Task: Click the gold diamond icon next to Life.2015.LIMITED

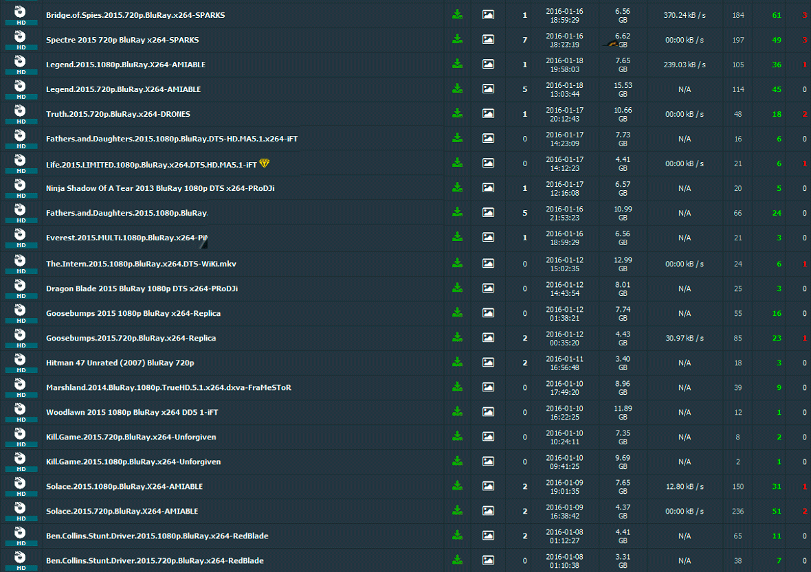Action: (265, 164)
